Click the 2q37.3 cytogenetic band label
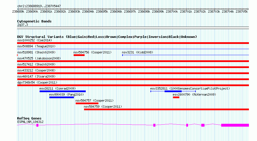 click(23, 25)
